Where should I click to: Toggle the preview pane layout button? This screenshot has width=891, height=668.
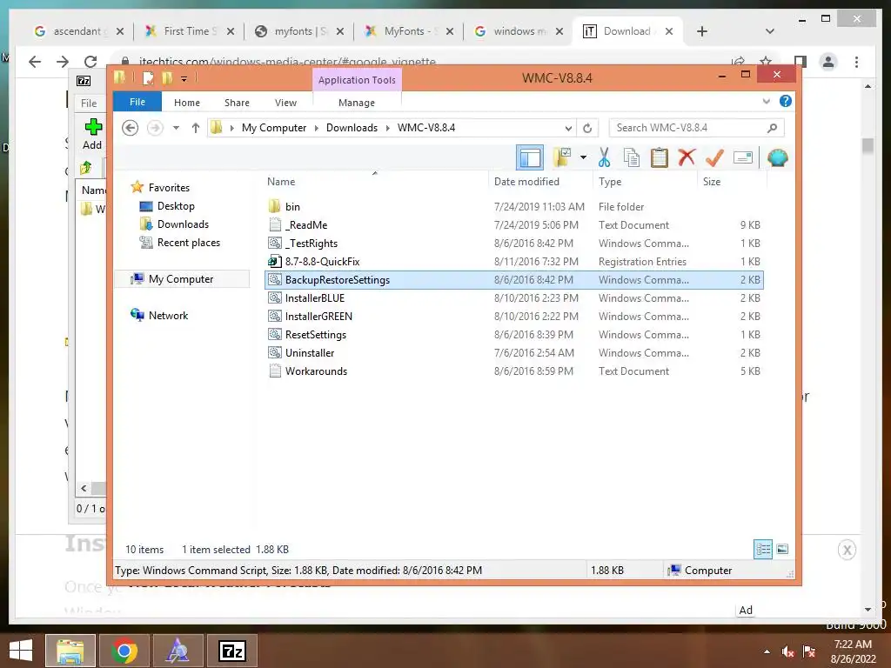[x=530, y=158]
